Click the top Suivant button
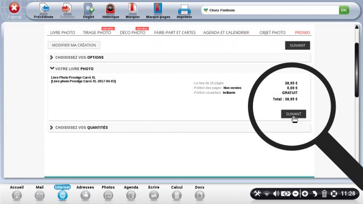 [x=297, y=45]
